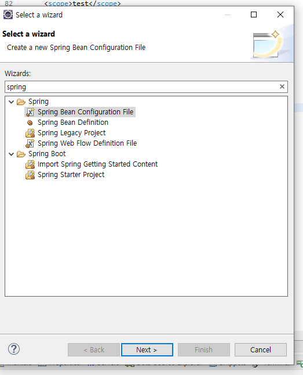This screenshot has height=375, width=303.
Task: Select the Spring Boot category label
Action: 47,154
